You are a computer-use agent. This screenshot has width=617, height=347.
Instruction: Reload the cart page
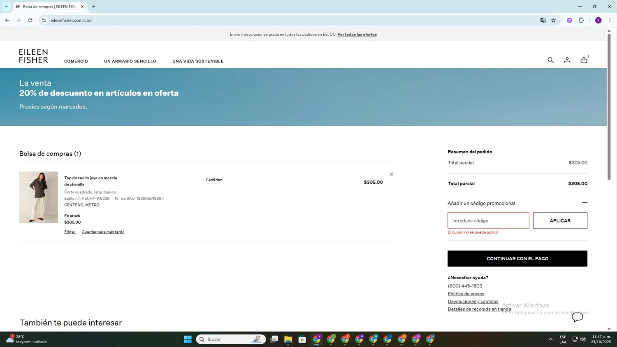click(30, 20)
